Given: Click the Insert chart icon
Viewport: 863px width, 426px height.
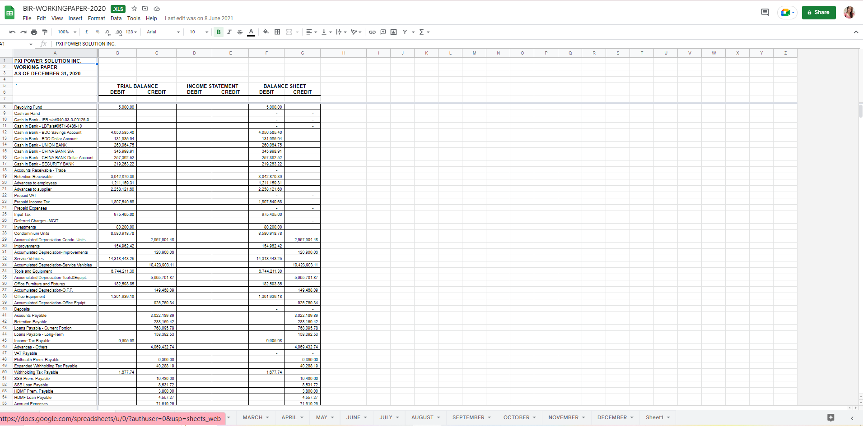Looking at the screenshot, I should [x=394, y=32].
